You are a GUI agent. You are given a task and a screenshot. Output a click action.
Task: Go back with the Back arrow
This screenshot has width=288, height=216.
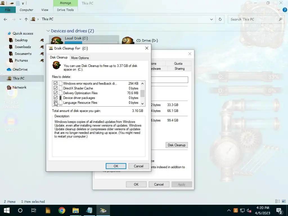click(6, 19)
